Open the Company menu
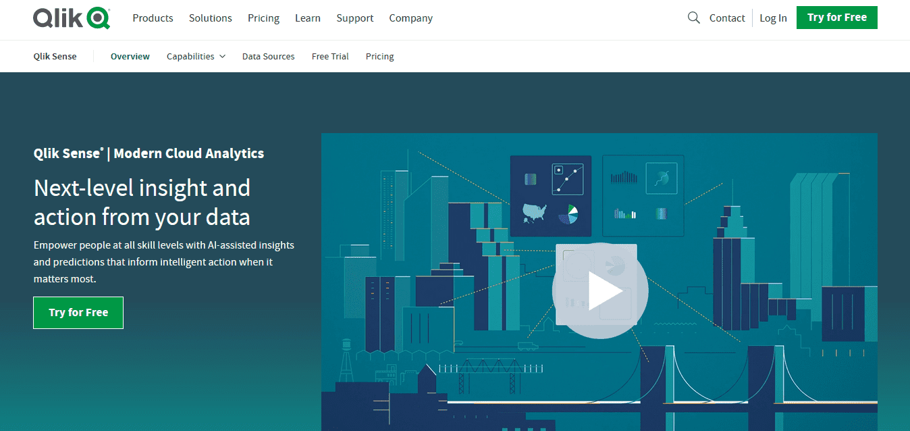Image resolution: width=910 pixels, height=431 pixels. (x=411, y=18)
